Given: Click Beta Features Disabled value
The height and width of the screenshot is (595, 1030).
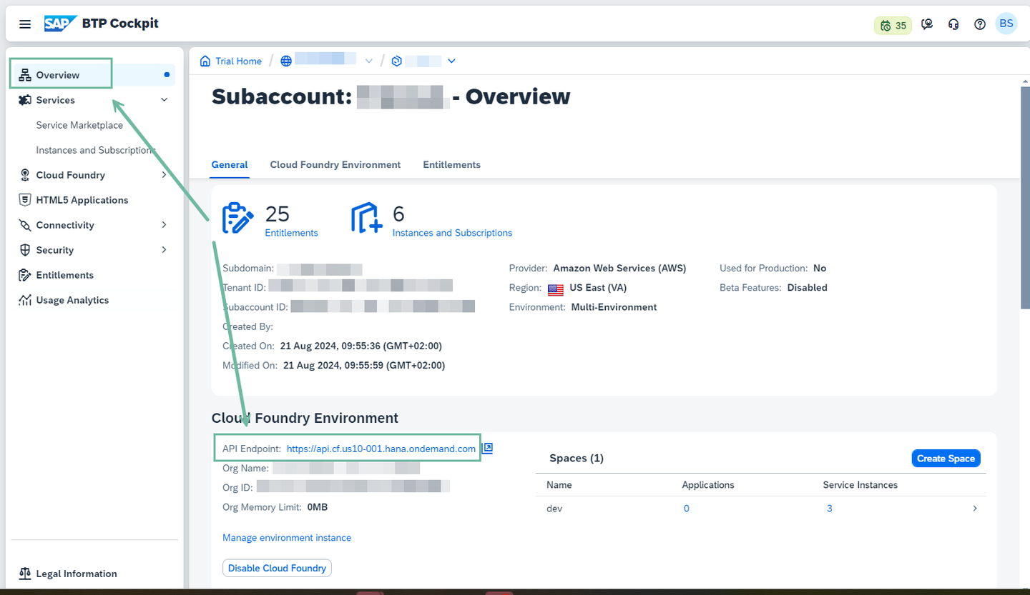Looking at the screenshot, I should coord(808,288).
